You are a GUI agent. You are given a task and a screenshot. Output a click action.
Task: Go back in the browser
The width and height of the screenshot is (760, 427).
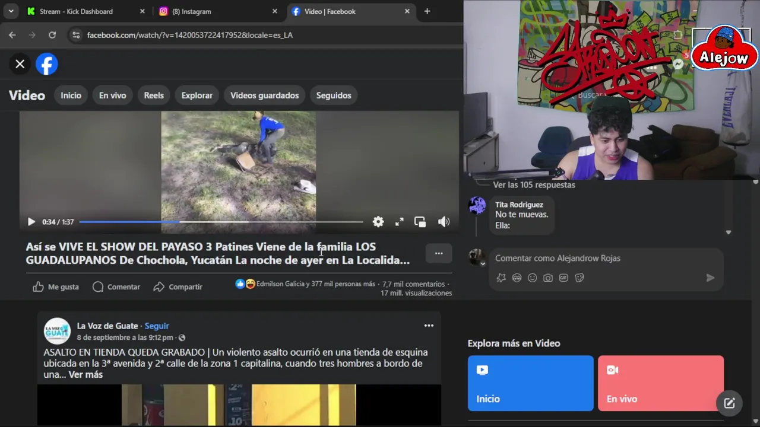pos(12,35)
